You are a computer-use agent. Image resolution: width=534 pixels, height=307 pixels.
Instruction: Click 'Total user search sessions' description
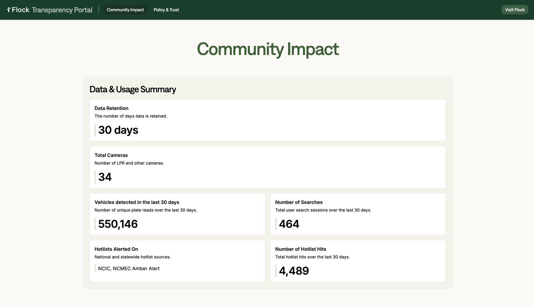[x=323, y=210]
